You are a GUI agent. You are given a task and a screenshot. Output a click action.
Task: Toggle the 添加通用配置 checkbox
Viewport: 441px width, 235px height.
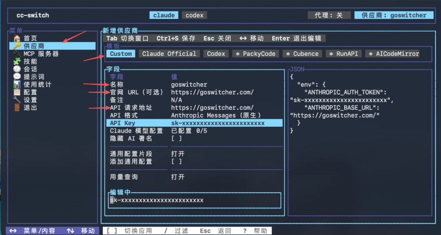click(176, 161)
